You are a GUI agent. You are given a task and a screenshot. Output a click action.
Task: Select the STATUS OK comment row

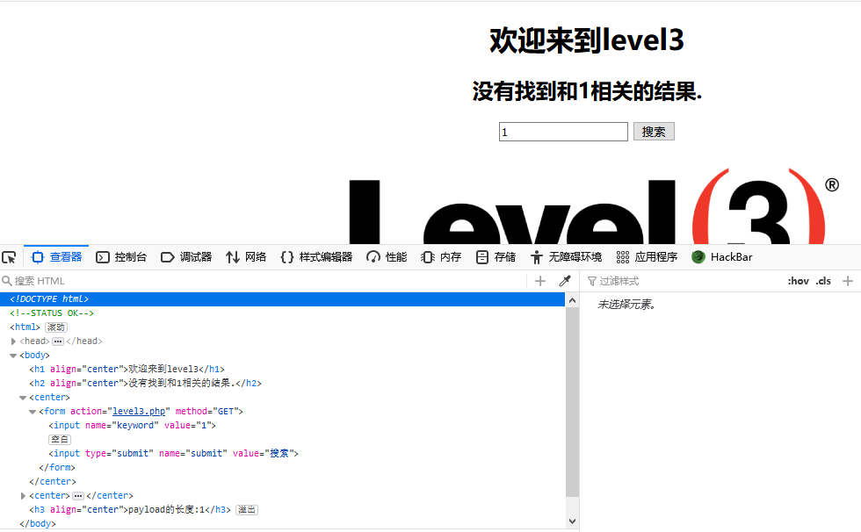point(282,313)
